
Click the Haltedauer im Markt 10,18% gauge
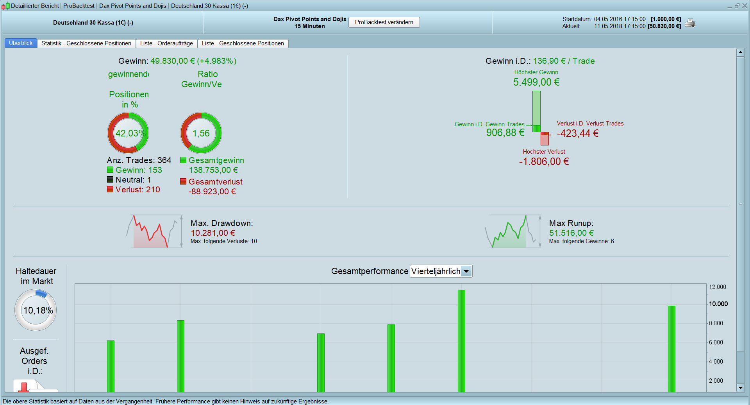pyautogui.click(x=36, y=310)
